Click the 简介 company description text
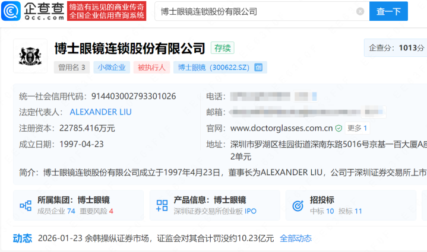 click(235, 173)
